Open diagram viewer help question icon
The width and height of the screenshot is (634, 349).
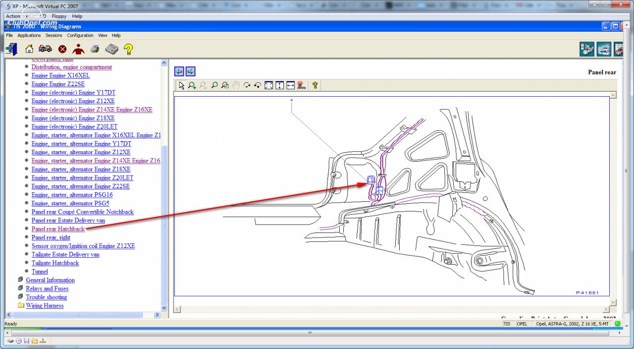pos(315,85)
